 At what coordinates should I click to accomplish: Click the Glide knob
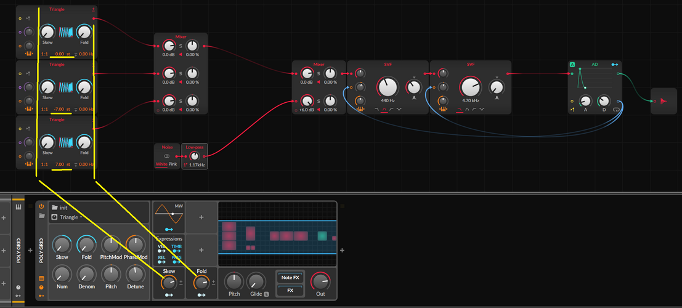(x=256, y=282)
